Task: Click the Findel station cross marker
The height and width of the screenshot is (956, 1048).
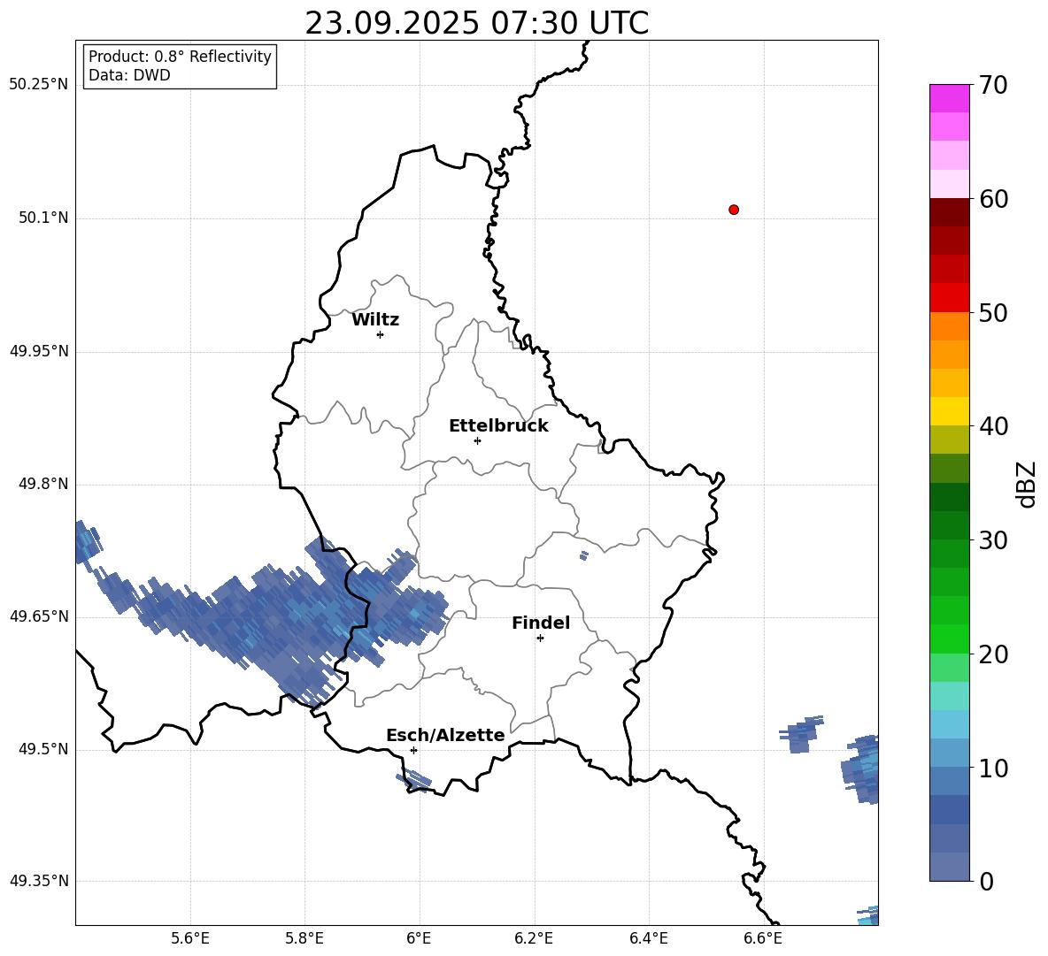Action: click(x=540, y=639)
